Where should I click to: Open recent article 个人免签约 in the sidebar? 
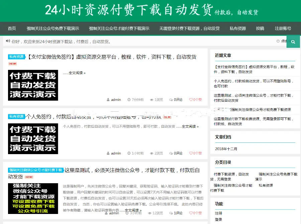(254, 83)
